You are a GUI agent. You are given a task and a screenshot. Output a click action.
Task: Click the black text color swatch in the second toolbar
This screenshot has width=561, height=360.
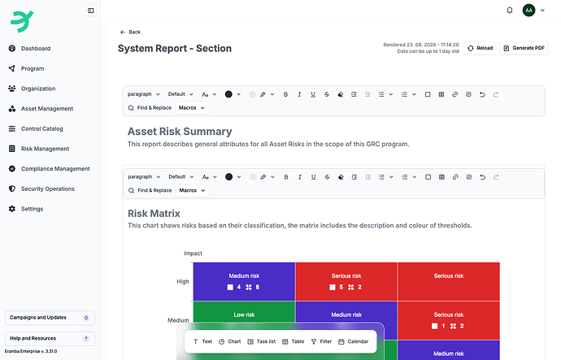pos(228,176)
